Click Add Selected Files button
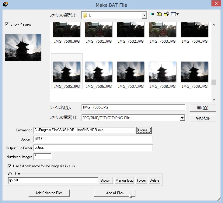Screen dimensions: 223x203 coord(49,193)
